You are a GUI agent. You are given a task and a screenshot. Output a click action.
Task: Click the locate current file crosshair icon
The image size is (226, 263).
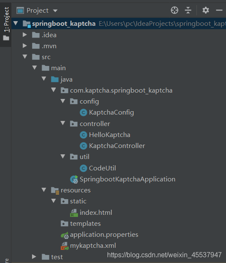pos(175,10)
